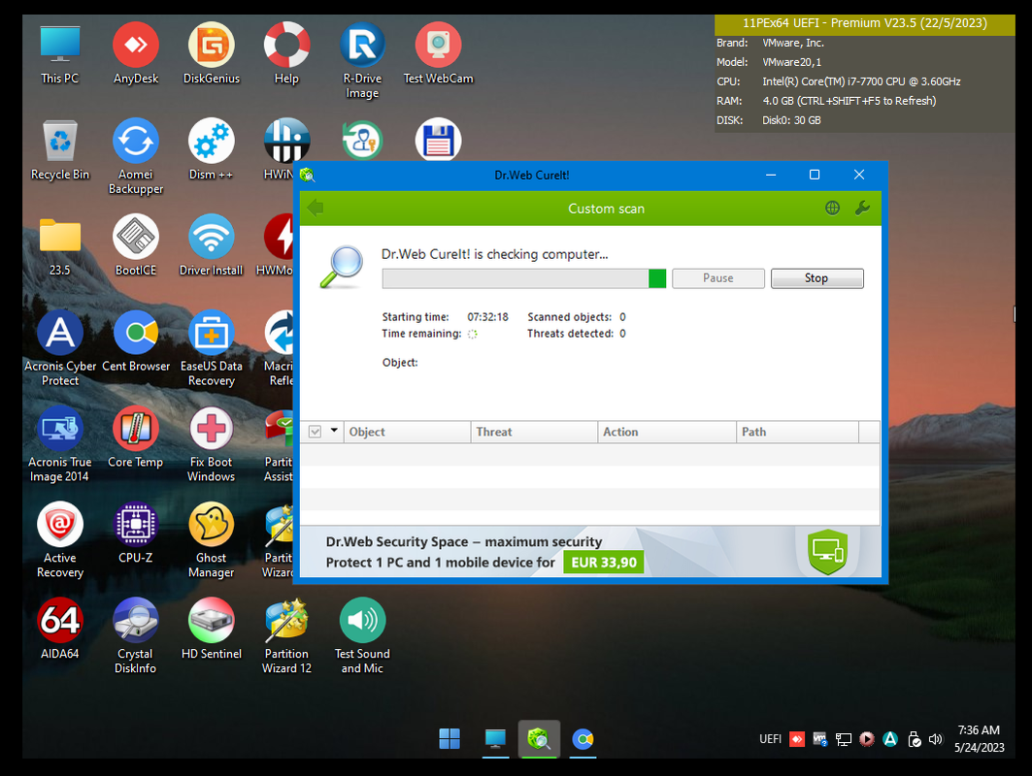Open the wrench settings icon in Dr.Web
This screenshot has width=1032, height=776.
pyautogui.click(x=862, y=208)
